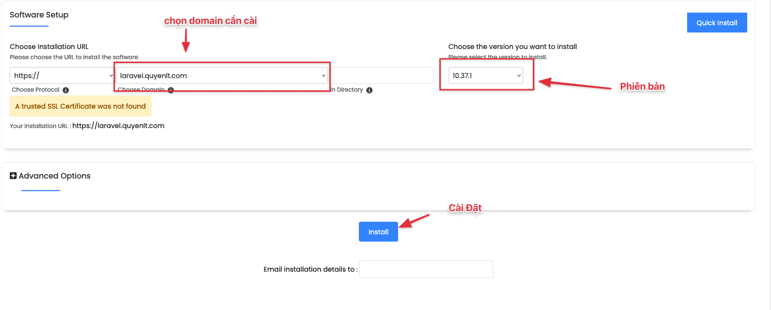The height and width of the screenshot is (310, 771).
Task: Click the Choose Protocol label text
Action: (x=35, y=90)
